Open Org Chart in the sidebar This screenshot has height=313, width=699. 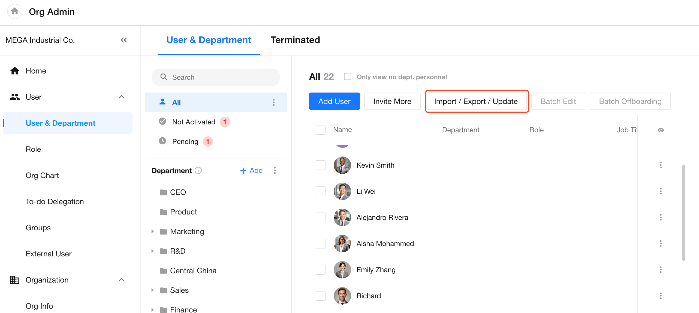coord(42,176)
